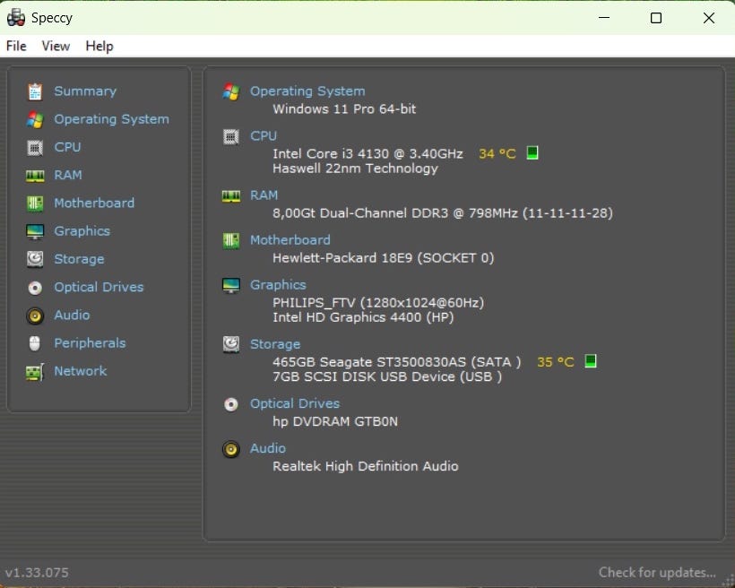
Task: Click 'Windows 11 Pro 64-bit' text
Action: 344,109
